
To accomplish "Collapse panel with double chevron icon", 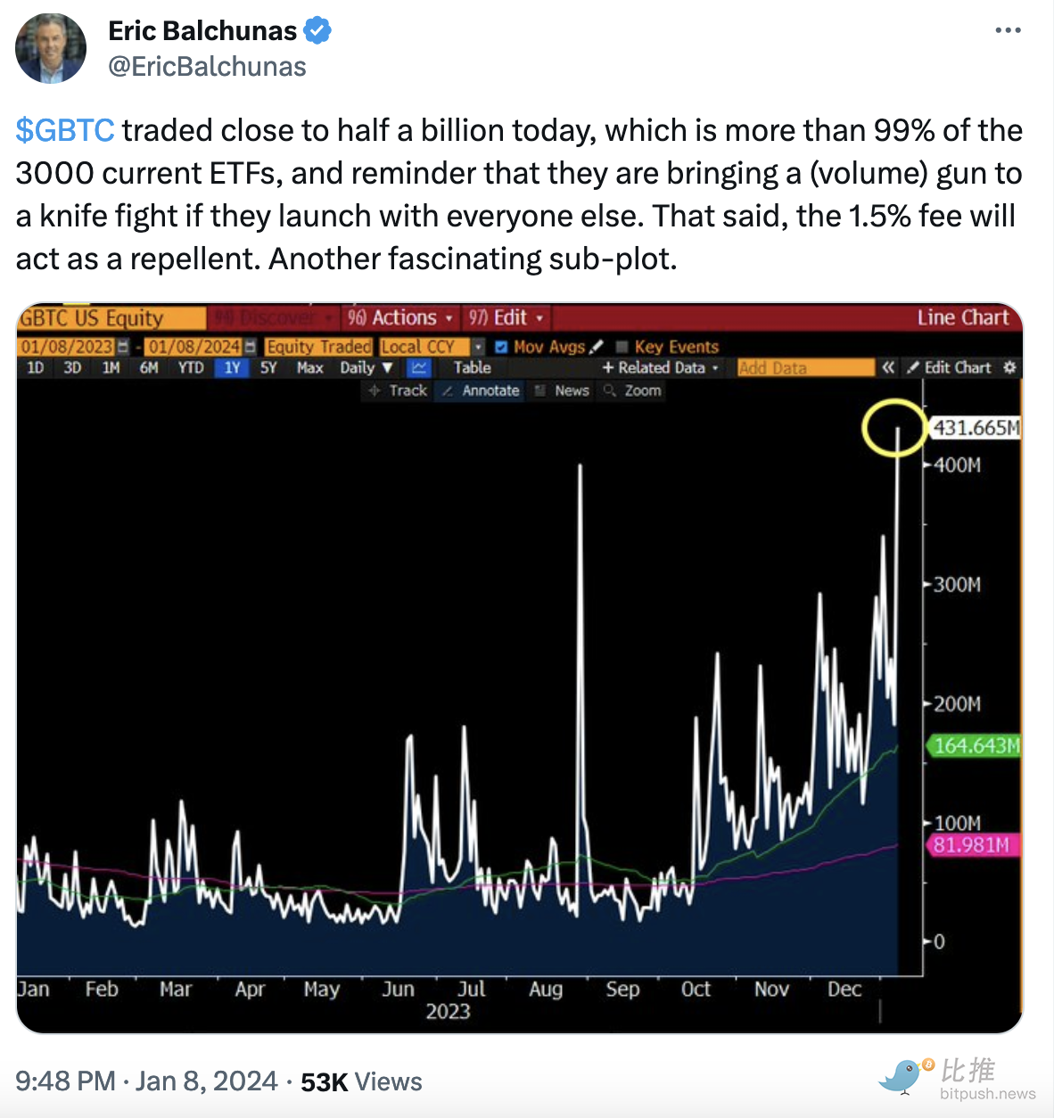I will tap(888, 367).
